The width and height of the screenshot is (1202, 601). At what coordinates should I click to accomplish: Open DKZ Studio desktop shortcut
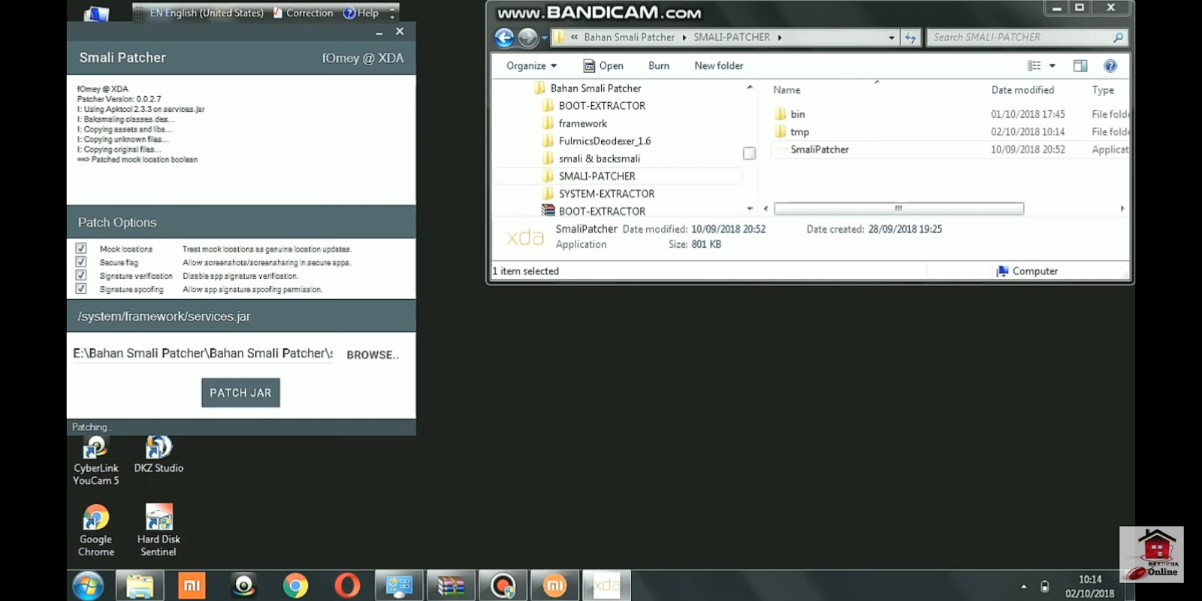159,455
